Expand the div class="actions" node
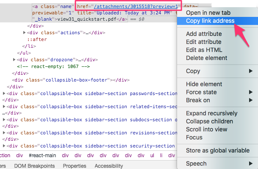Viewport: 258px width, 169px height. pos(24,33)
